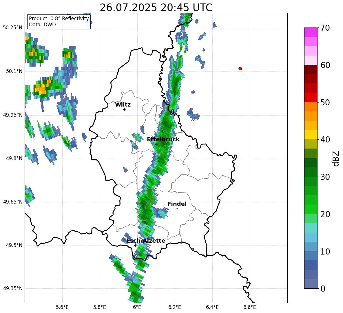Click the 49.5°N latitude label
Screen dimensions: 343x313
14,245
